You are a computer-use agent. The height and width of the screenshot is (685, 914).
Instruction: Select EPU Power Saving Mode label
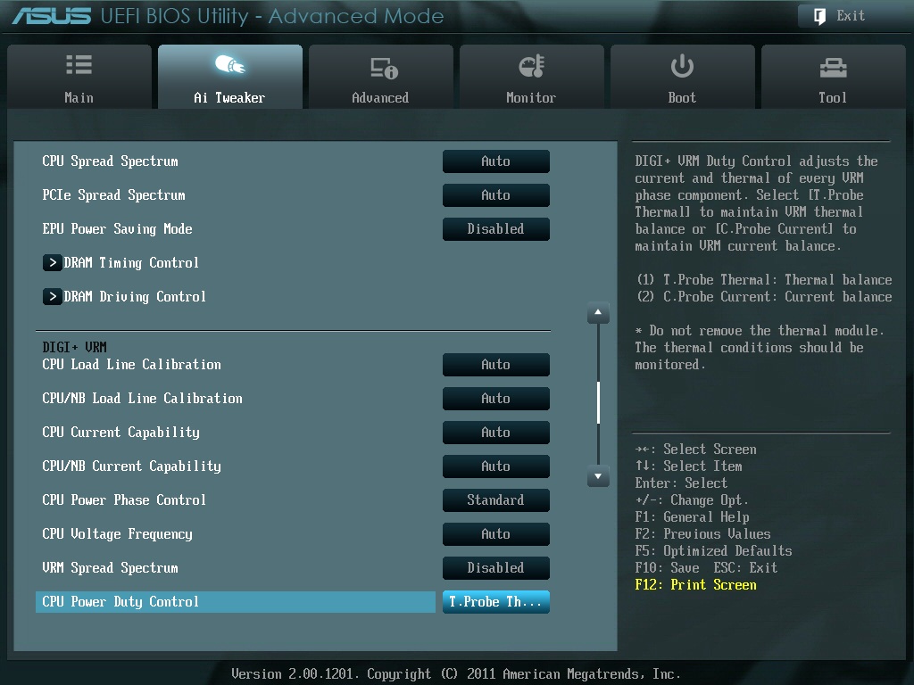[117, 229]
